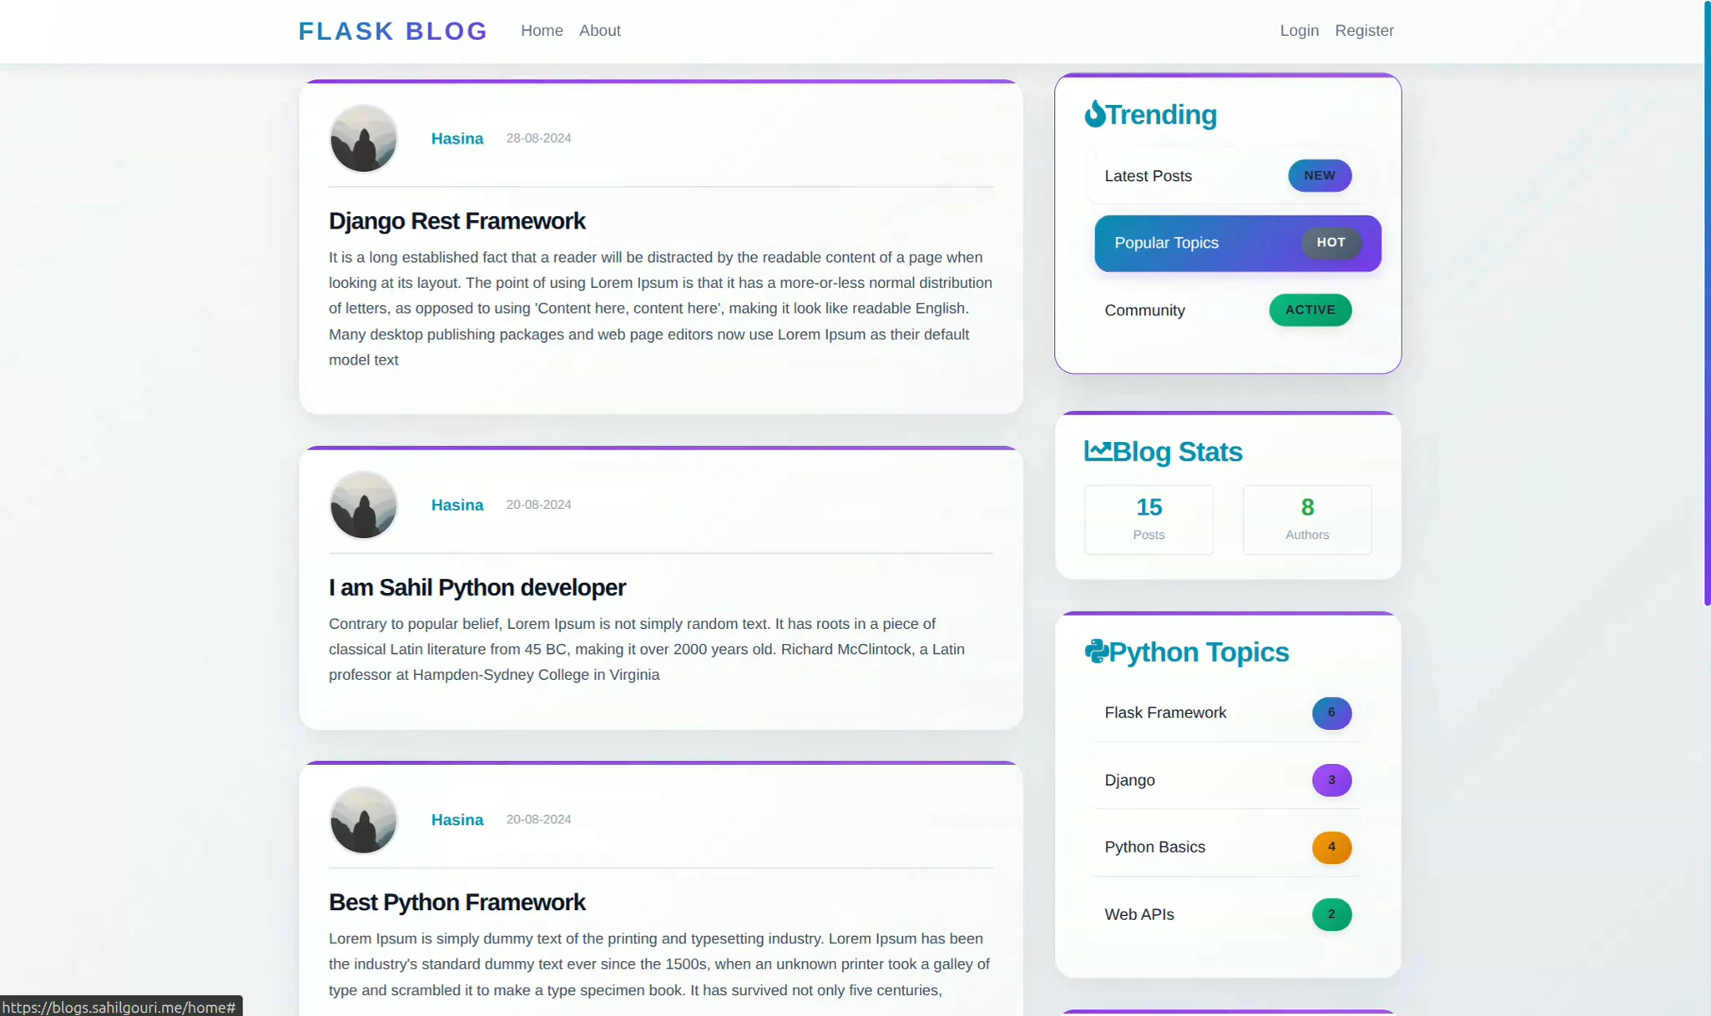Click the 15 Posts stat box
Screen dimensions: 1711x1016
[1148, 519]
